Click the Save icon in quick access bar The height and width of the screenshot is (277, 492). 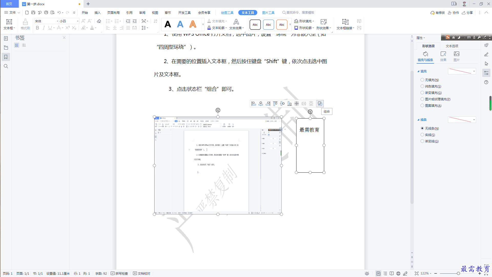[x=33, y=13]
